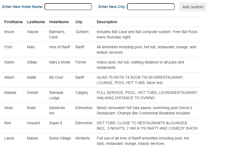This screenshot has width=225, height=164.
Task: Click the 'Enter New City:' label
Action: click(x=112, y=7)
